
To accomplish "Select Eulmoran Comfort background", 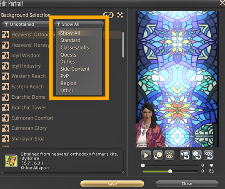I will [x=32, y=118].
